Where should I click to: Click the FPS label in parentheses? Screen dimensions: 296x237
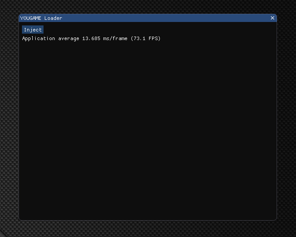(x=153, y=38)
